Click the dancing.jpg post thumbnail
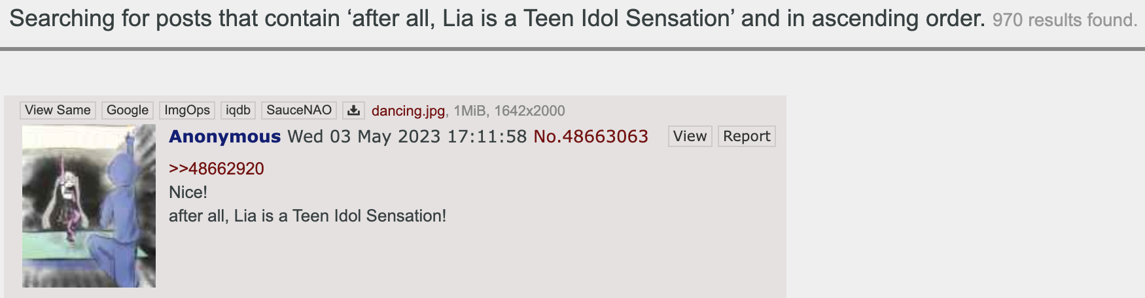The image size is (1145, 298). point(89,206)
